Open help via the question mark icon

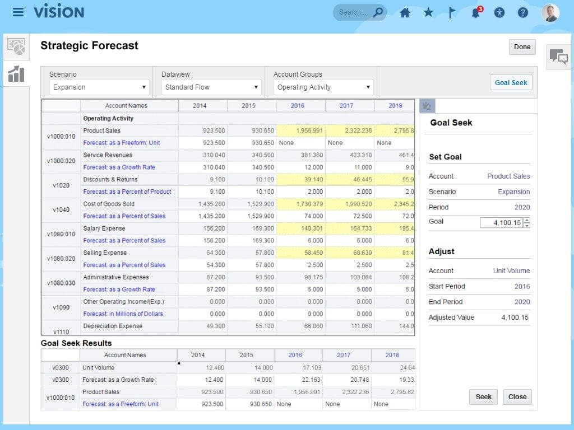522,12
